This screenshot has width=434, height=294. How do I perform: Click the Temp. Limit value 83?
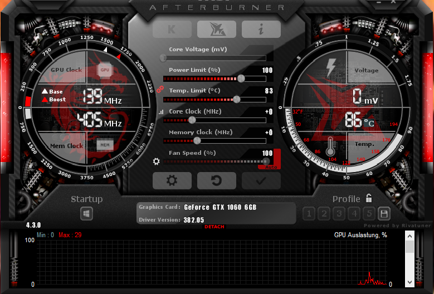point(269,91)
